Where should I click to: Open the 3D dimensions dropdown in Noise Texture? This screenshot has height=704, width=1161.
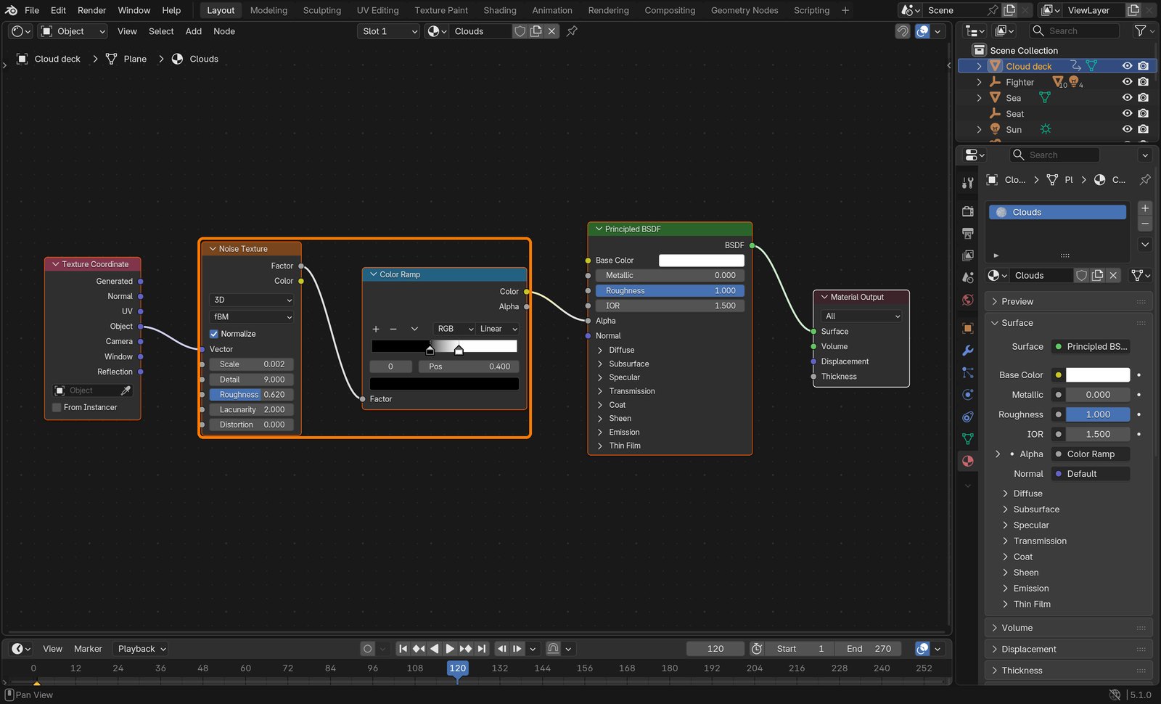click(x=252, y=300)
